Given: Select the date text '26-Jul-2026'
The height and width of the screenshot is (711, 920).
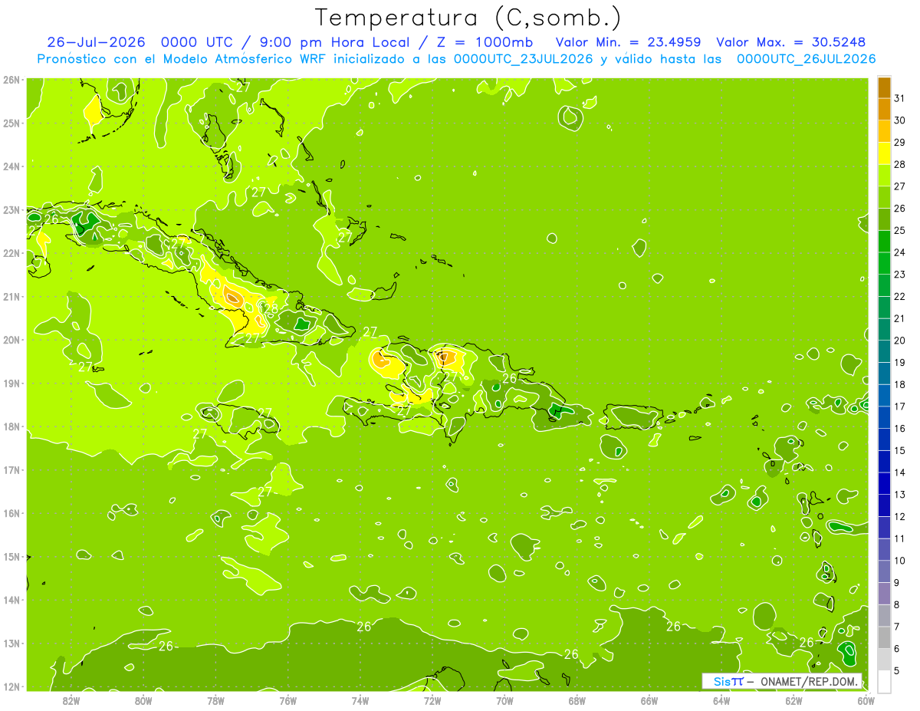Looking at the screenshot, I should 97,41.
